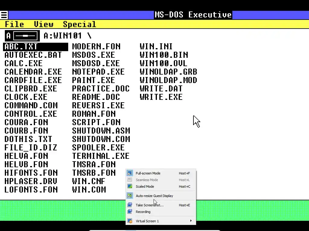Select file REVERSI.EXE
This screenshot has width=309, height=231.
click(x=98, y=106)
